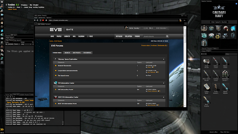Click the browser page vertical scrollbar
This screenshot has width=238, height=134.
pos(185,67)
